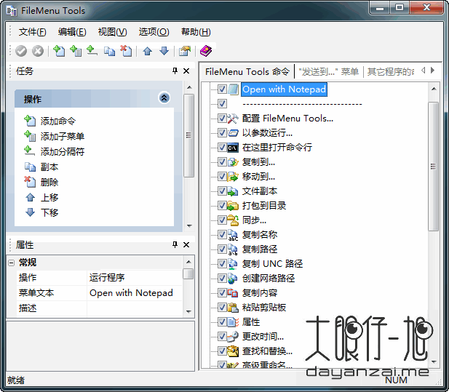Click the tab strip right scroll arrow
Image resolution: width=449 pixels, height=392 pixels.
point(432,70)
